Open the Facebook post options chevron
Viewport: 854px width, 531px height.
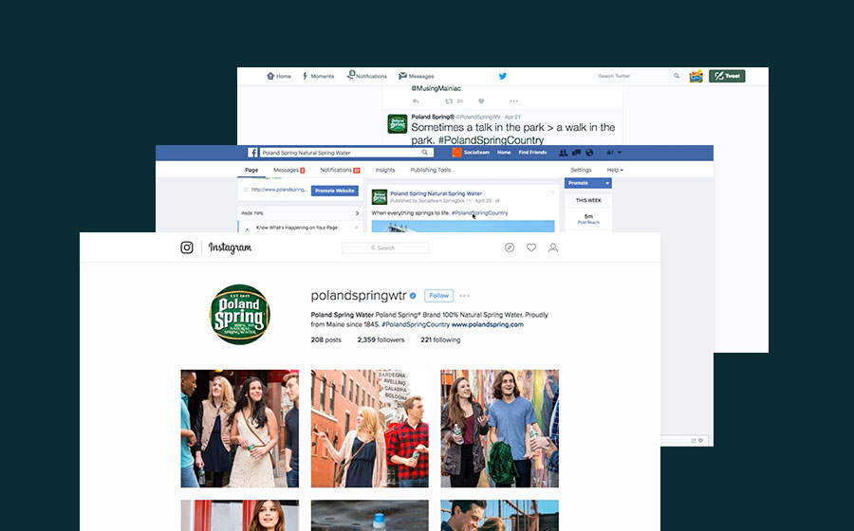tap(552, 192)
